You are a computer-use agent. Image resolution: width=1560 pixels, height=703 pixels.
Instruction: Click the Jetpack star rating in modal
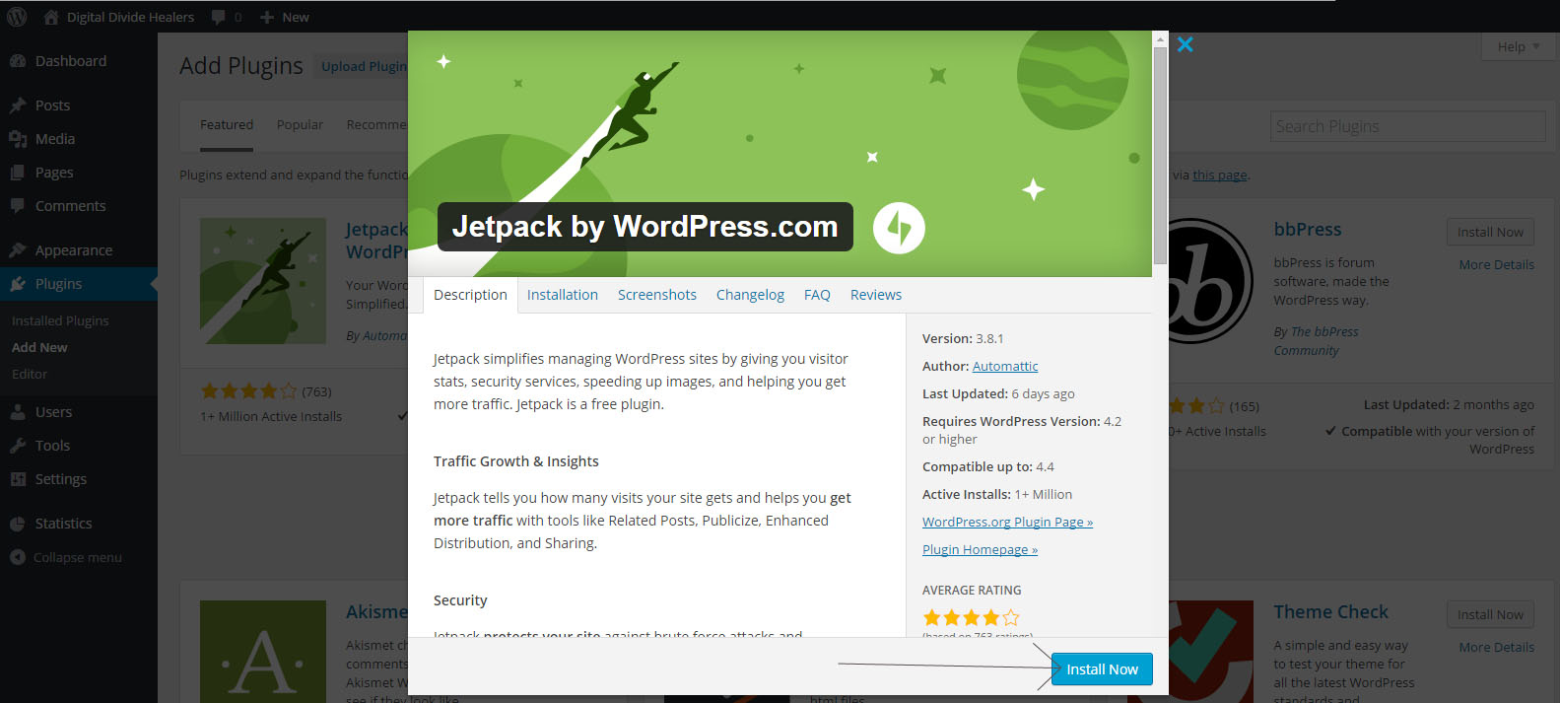971,618
